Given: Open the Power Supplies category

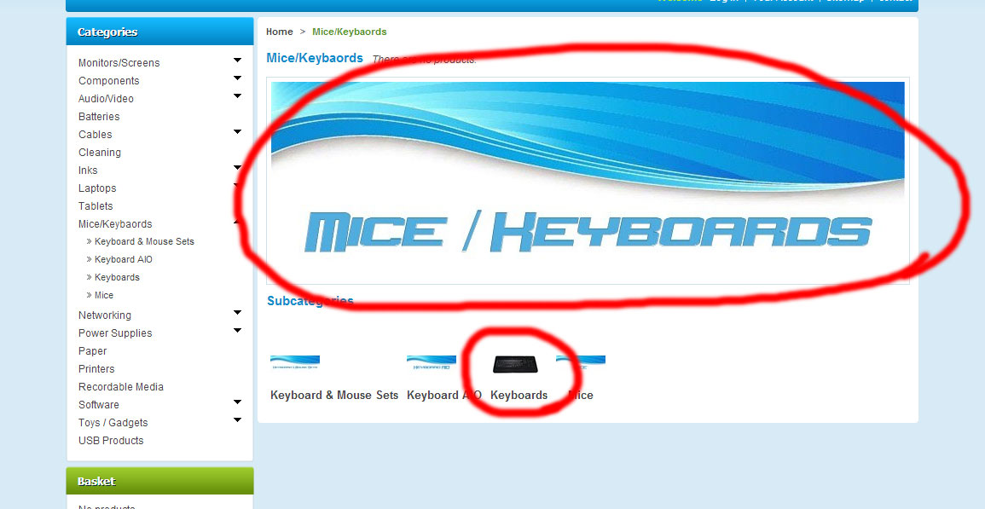Looking at the screenshot, I should (115, 333).
